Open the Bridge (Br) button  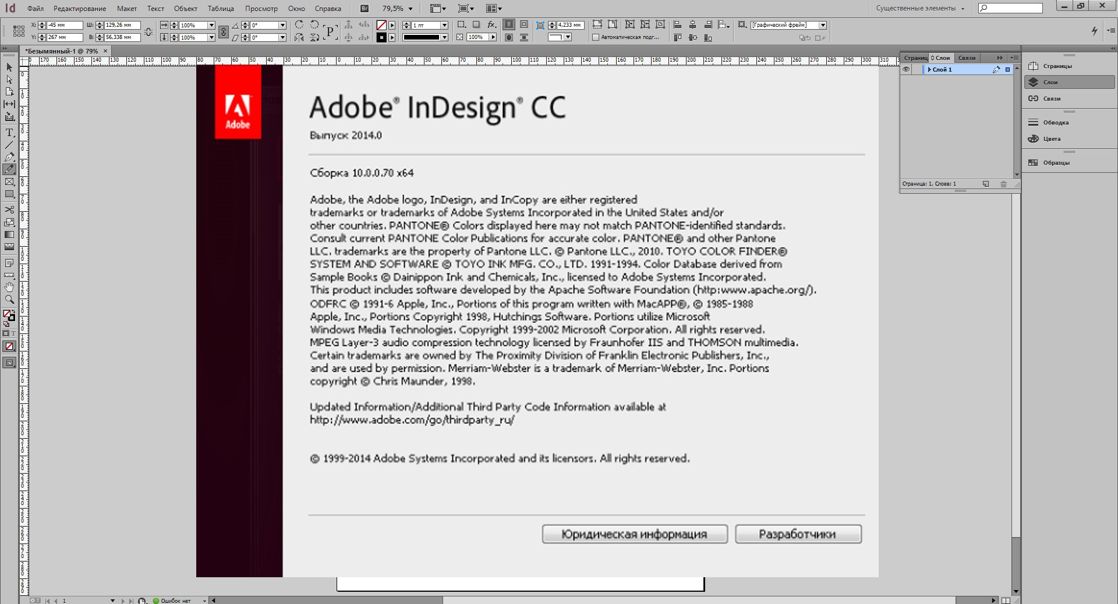(365, 8)
